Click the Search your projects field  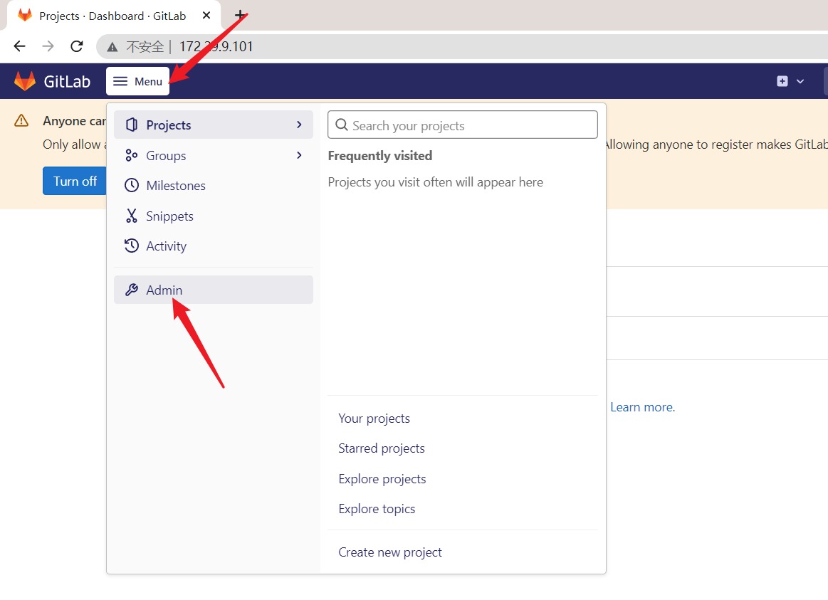pos(463,125)
